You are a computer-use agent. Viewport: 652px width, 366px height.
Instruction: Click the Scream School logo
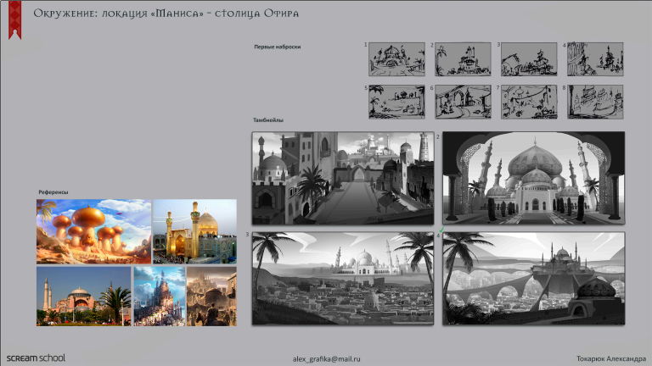coord(36,358)
